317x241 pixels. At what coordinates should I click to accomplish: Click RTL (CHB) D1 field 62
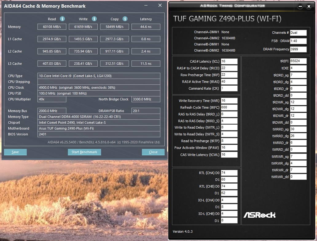point(229,193)
